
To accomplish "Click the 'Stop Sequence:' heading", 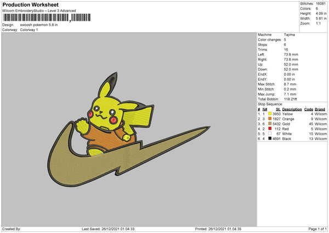I will tap(270, 104).
